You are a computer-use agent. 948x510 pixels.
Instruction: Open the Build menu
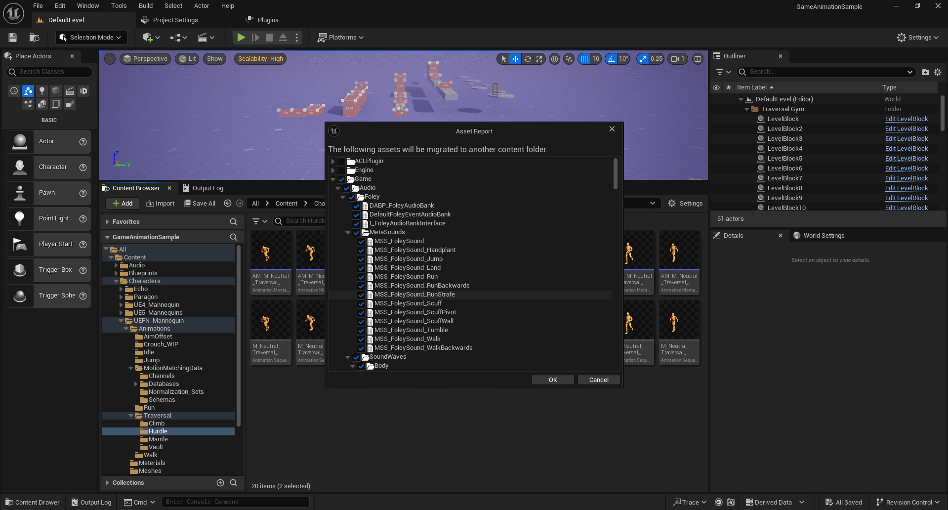[146, 6]
